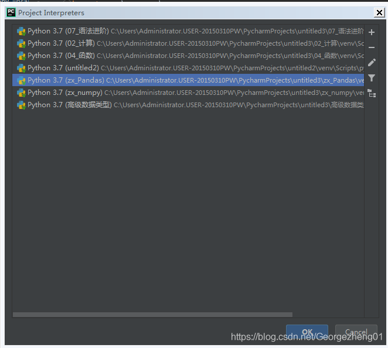This screenshot has width=388, height=348.
Task: Select interpreter Python 3.7 (zx_numpy)
Action: tap(188, 93)
